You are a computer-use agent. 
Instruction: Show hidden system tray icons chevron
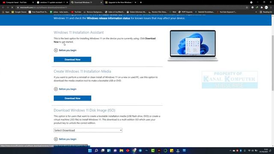pos(230,151)
